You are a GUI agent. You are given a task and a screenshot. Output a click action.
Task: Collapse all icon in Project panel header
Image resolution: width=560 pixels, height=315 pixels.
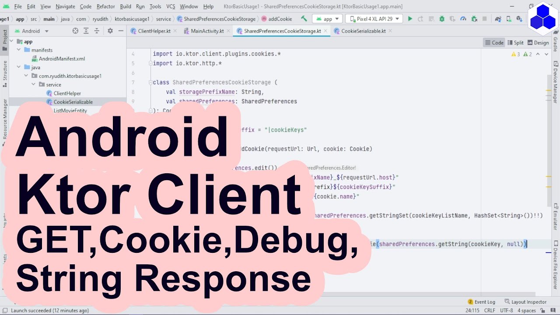tap(97, 31)
